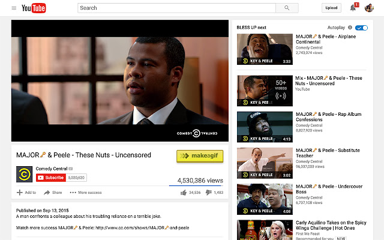Open the user account avatar

click(369, 8)
